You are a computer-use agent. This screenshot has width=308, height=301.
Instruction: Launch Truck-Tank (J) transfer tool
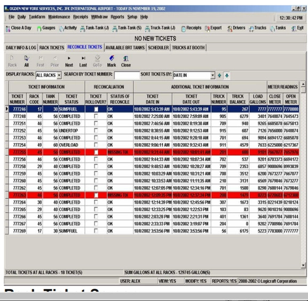[x=160, y=28]
